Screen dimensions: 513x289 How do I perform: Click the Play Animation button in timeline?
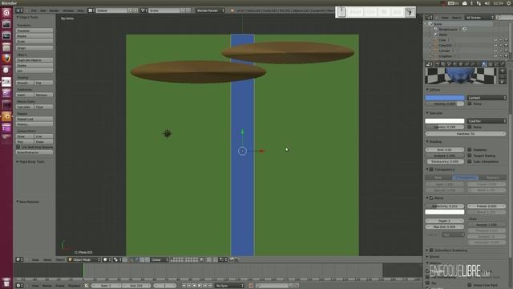[200, 286]
